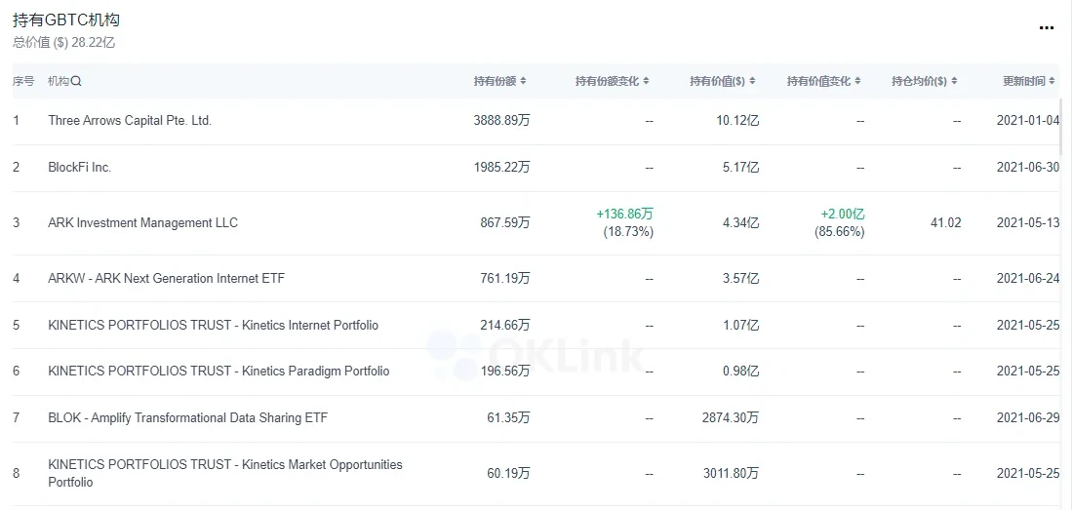Open BLOK - Amplify Transformational Data Sharing ETF
The height and width of the screenshot is (510, 1073).
coord(187,418)
